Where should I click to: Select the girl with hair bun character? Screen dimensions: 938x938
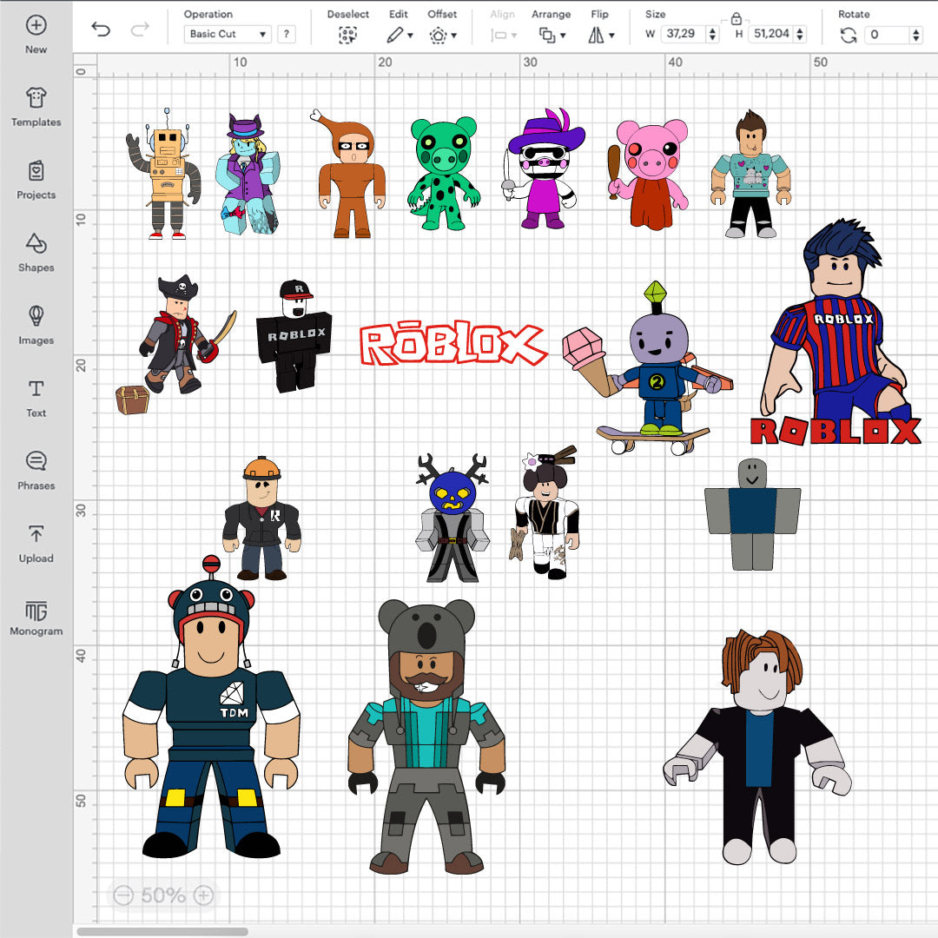coord(546,512)
